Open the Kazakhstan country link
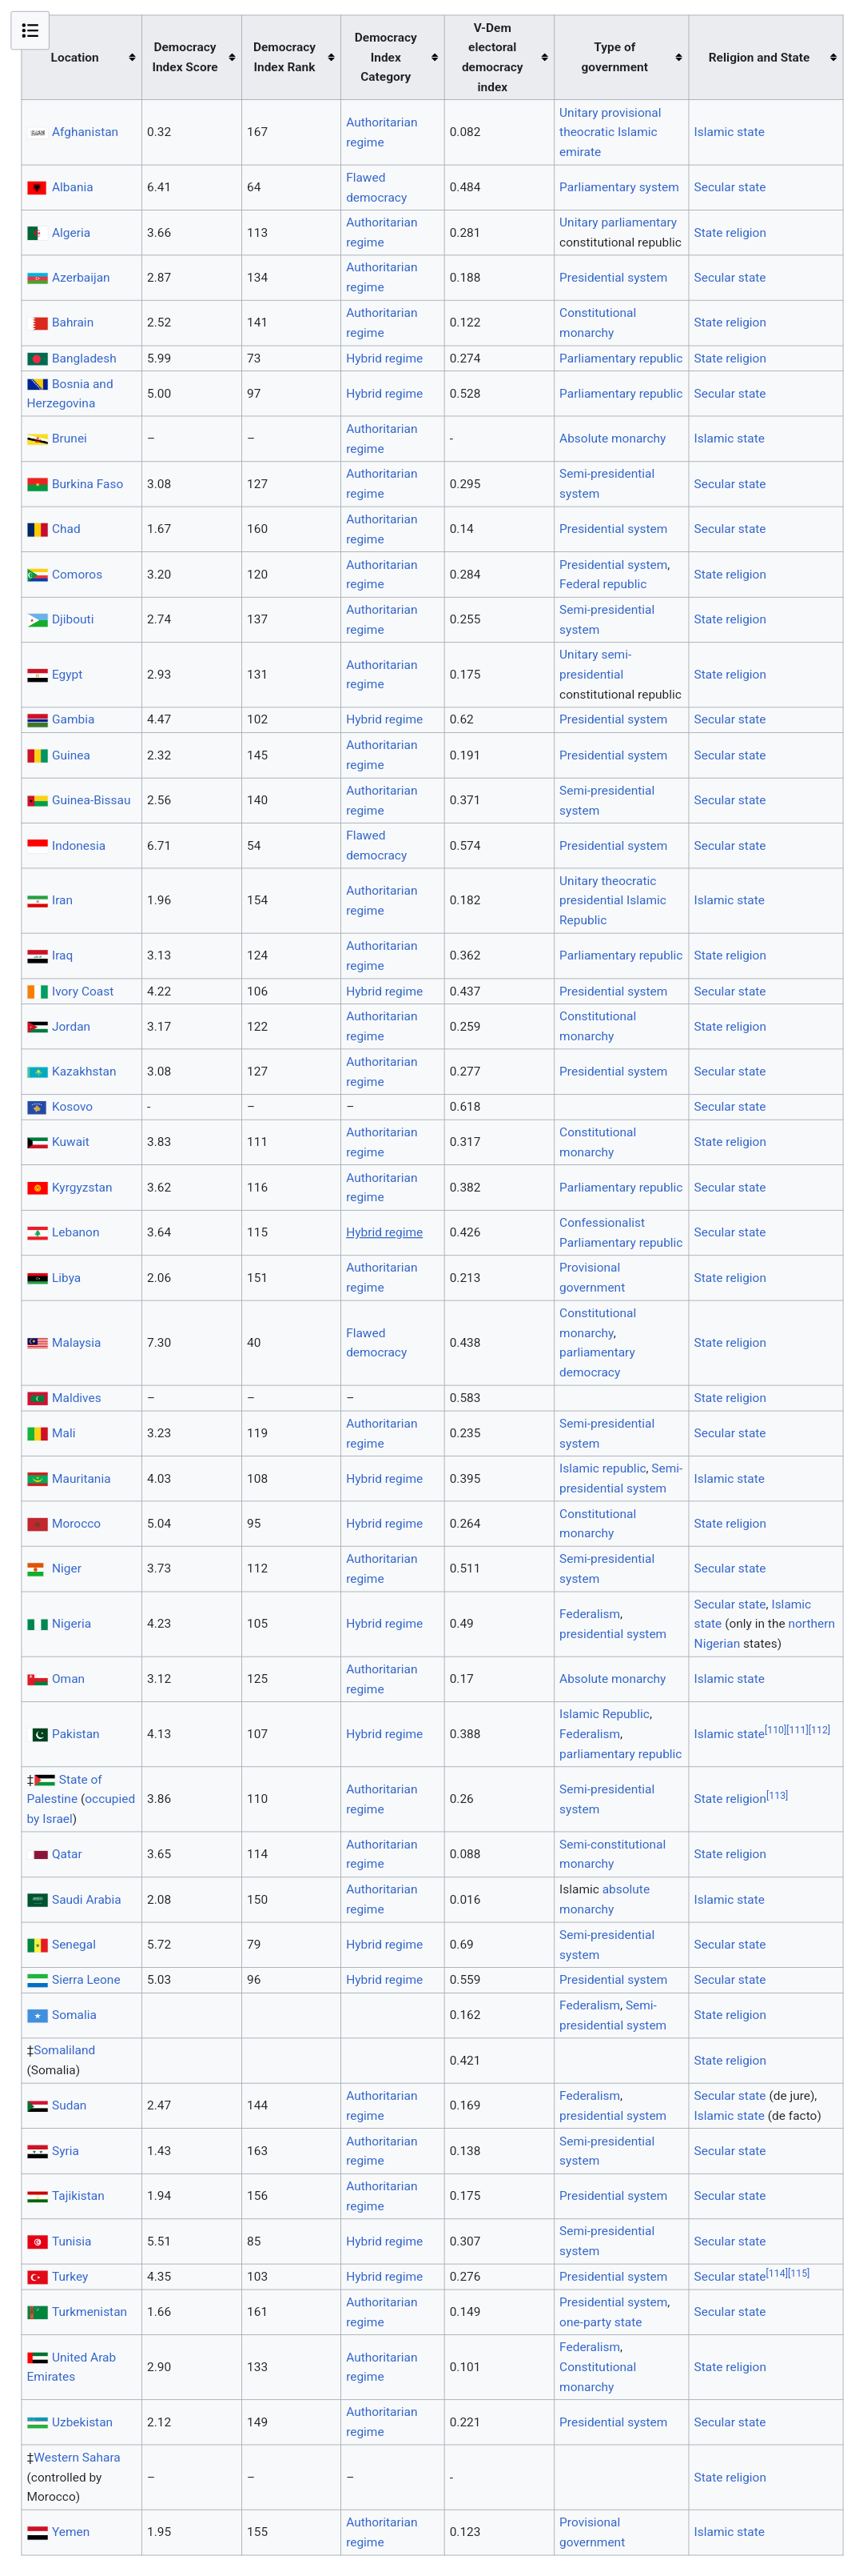Screen dimensions: 863x2576 84,1071
